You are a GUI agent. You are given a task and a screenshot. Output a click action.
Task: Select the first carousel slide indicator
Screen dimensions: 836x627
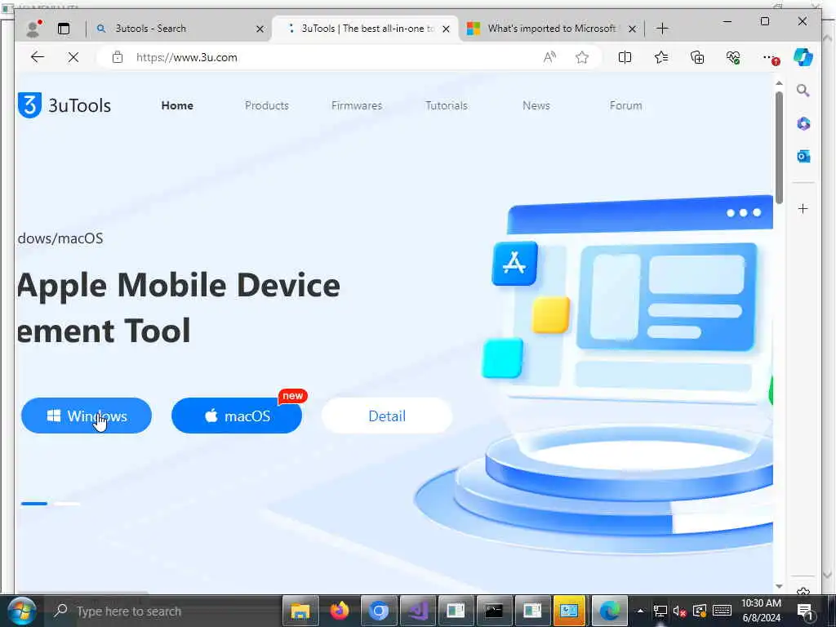coord(34,503)
